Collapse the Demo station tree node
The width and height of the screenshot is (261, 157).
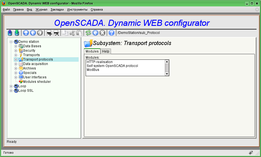tap(11, 42)
